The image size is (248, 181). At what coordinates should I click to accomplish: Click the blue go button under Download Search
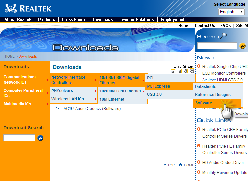coord(40,138)
